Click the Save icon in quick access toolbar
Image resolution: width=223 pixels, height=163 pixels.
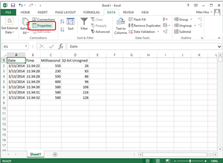[x=13, y=5]
